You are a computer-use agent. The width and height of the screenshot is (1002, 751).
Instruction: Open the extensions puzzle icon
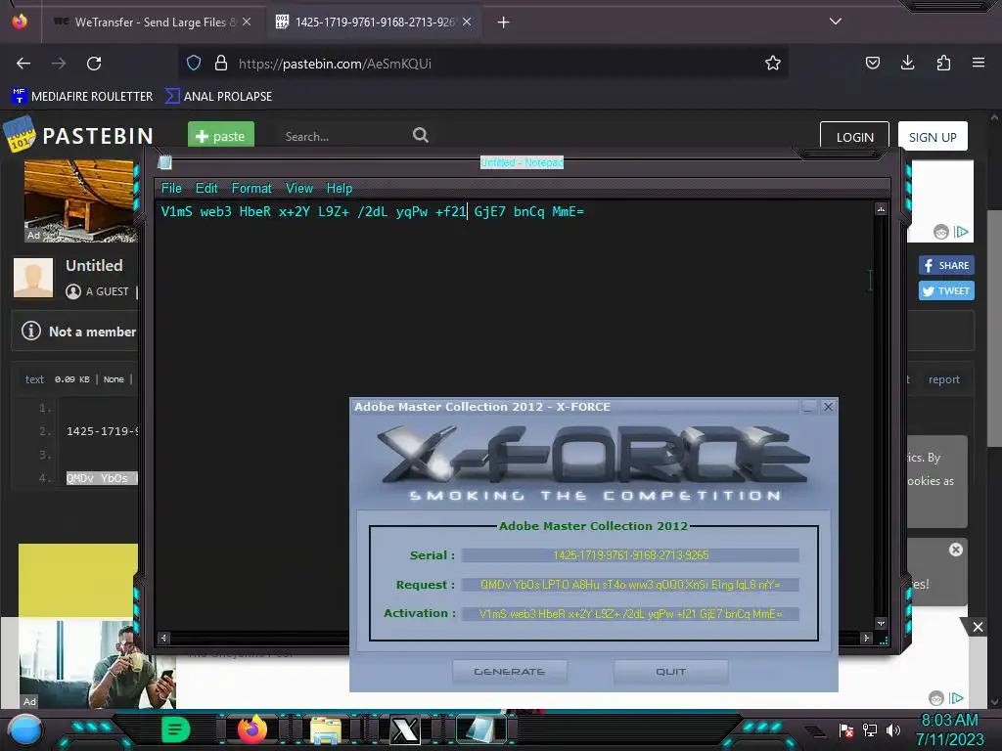[x=943, y=63]
